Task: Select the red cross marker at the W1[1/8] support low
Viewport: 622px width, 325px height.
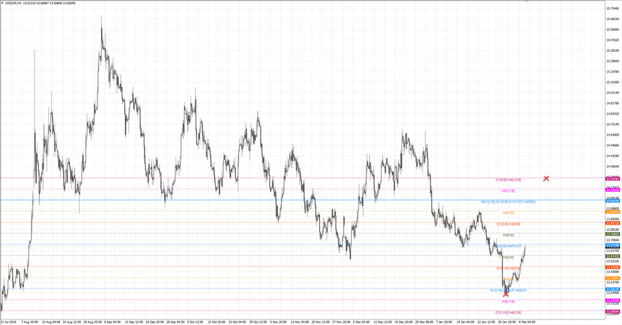Action: coord(506,294)
